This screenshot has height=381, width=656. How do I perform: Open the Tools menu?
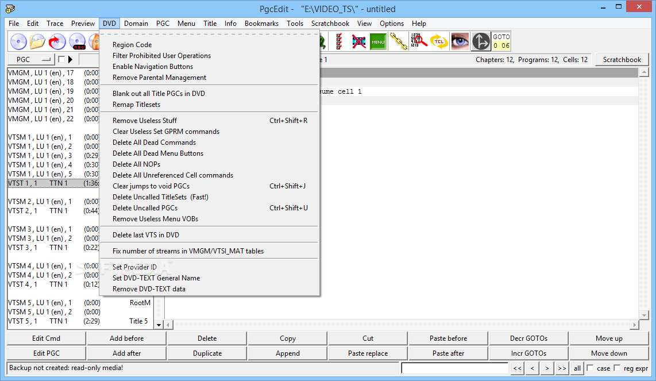(295, 24)
